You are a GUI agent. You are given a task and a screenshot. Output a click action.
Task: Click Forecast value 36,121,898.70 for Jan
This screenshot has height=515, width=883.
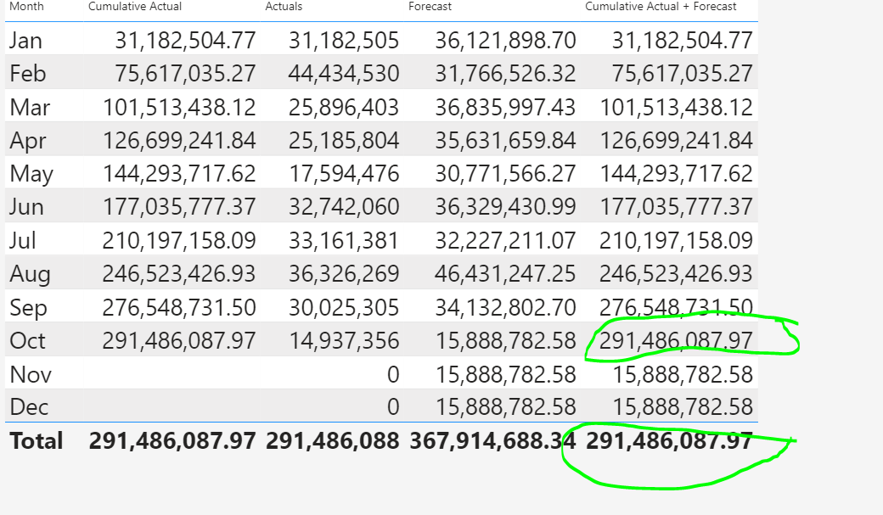point(506,41)
